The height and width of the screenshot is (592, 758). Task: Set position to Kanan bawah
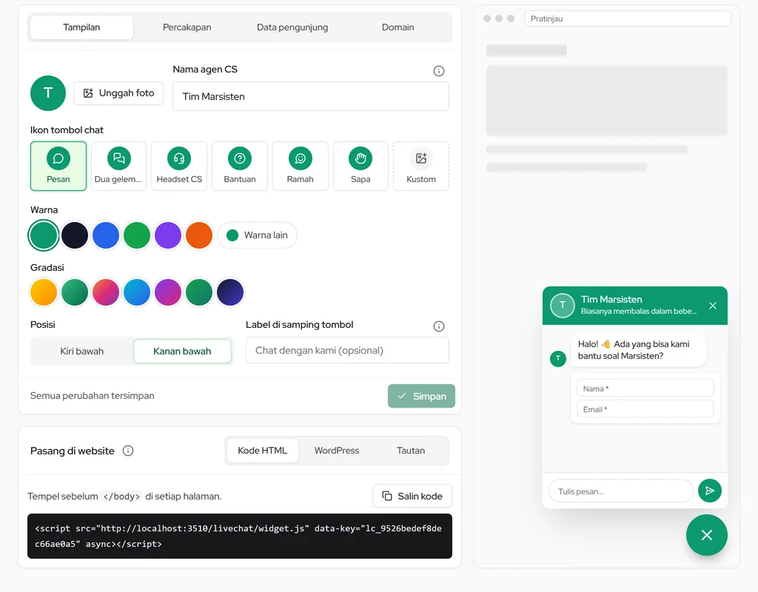click(x=182, y=351)
